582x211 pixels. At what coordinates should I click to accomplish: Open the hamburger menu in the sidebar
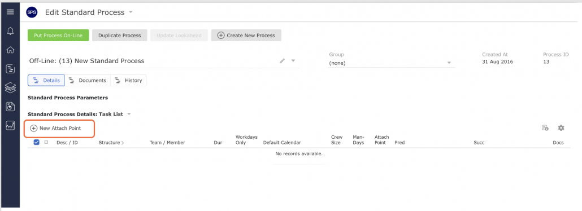(10, 12)
